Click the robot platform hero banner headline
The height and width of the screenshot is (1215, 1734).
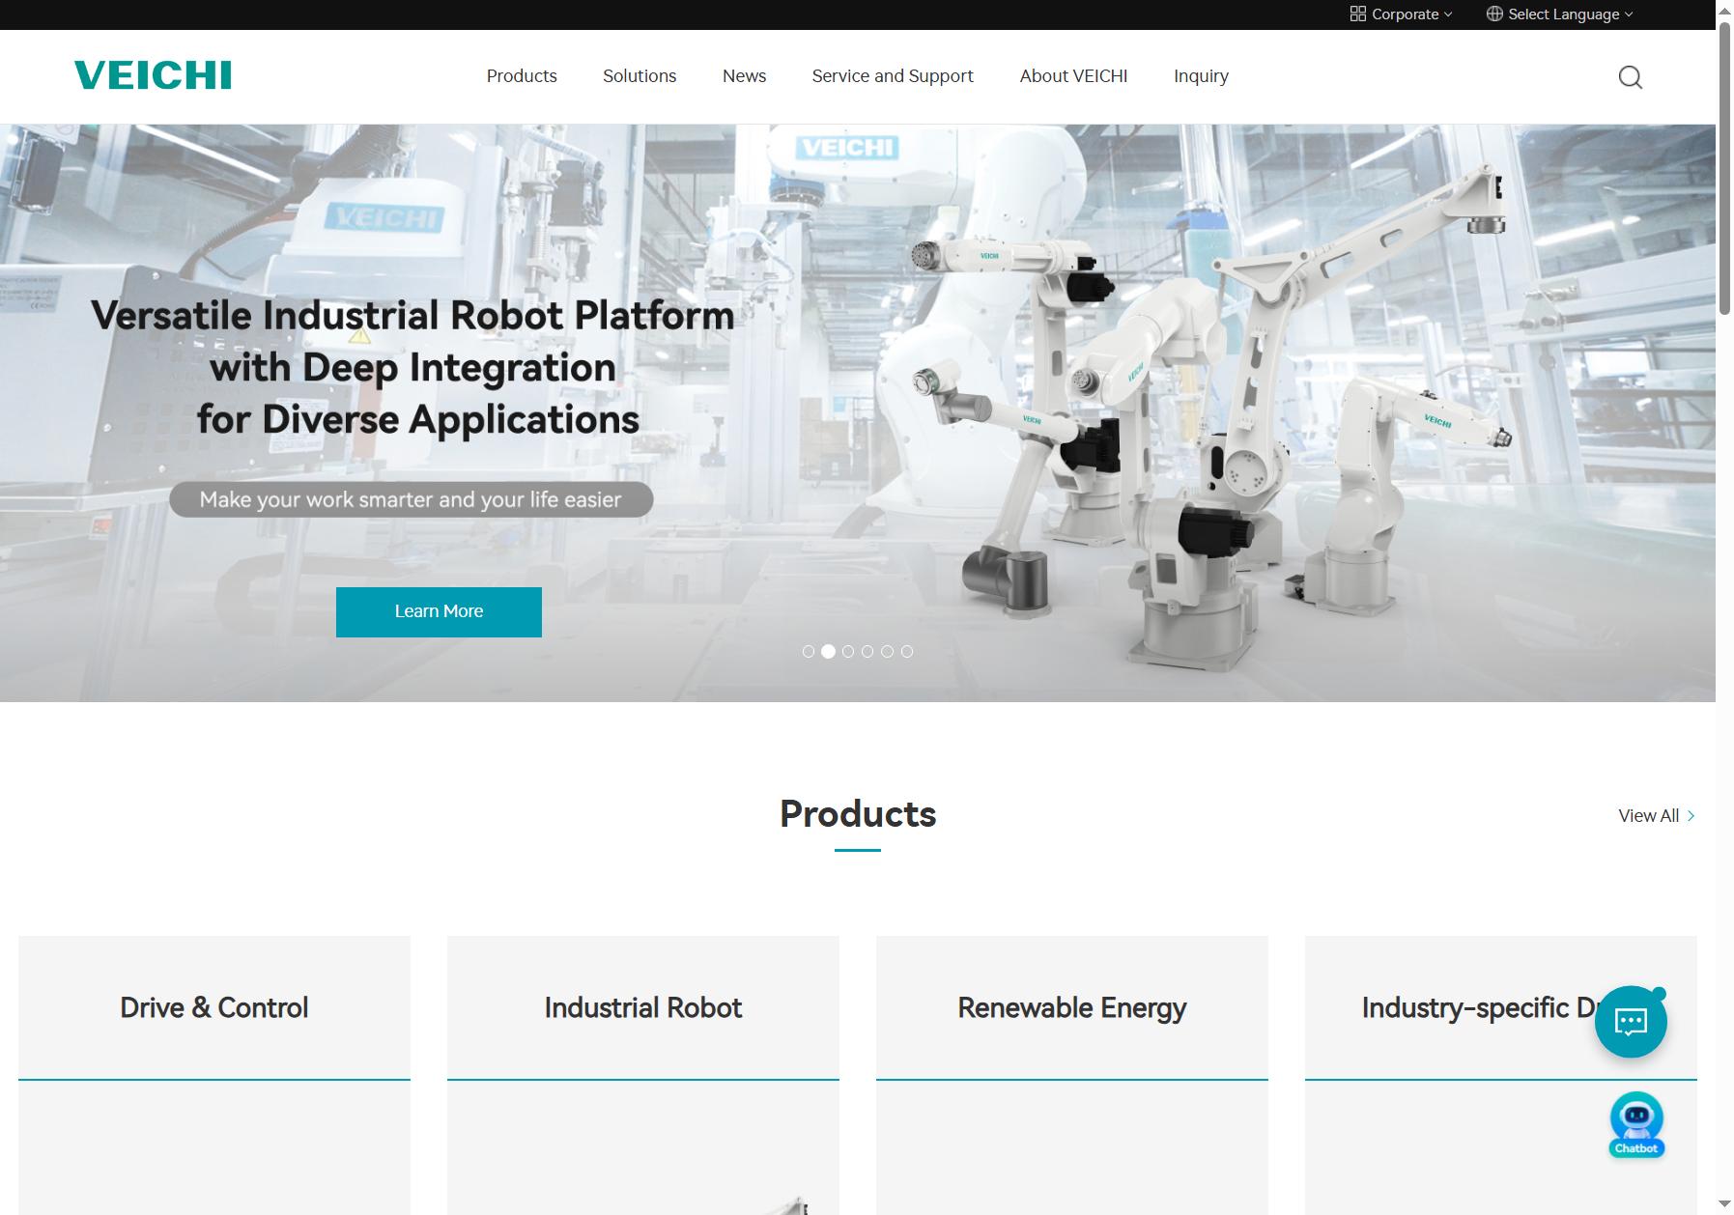point(413,368)
